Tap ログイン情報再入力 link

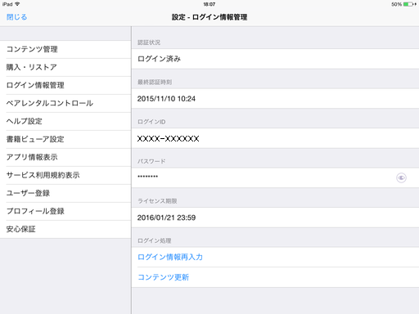[170, 257]
